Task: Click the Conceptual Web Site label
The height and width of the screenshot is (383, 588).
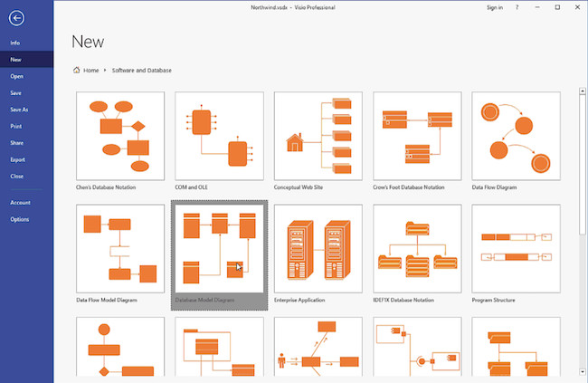Action: point(299,187)
